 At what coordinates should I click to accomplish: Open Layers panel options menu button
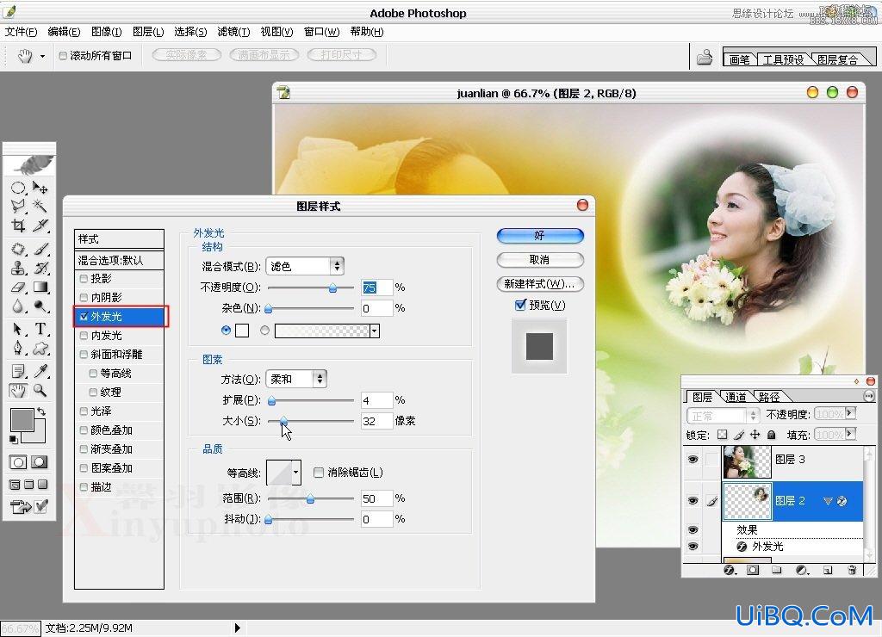click(x=869, y=396)
